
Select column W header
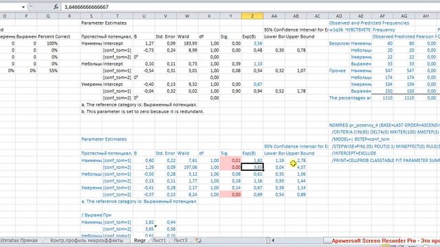coord(187,16)
